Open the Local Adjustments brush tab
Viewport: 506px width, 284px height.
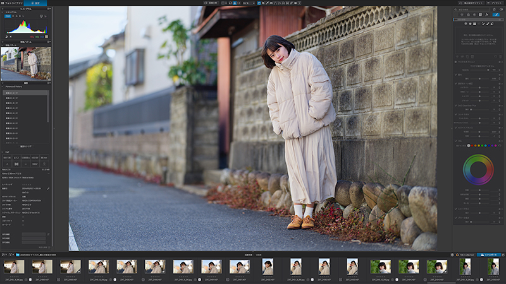click(496, 15)
